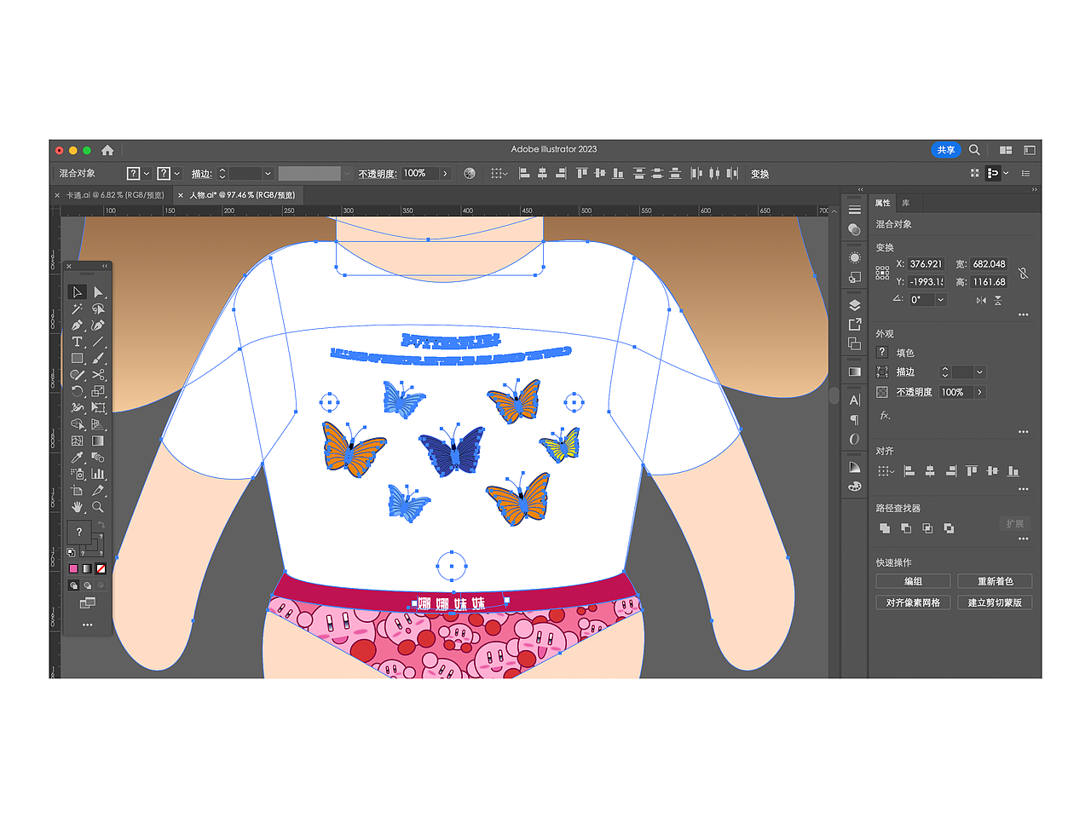Open the Layers panel icon
Image resolution: width=1091 pixels, height=818 pixels.
coord(855,305)
